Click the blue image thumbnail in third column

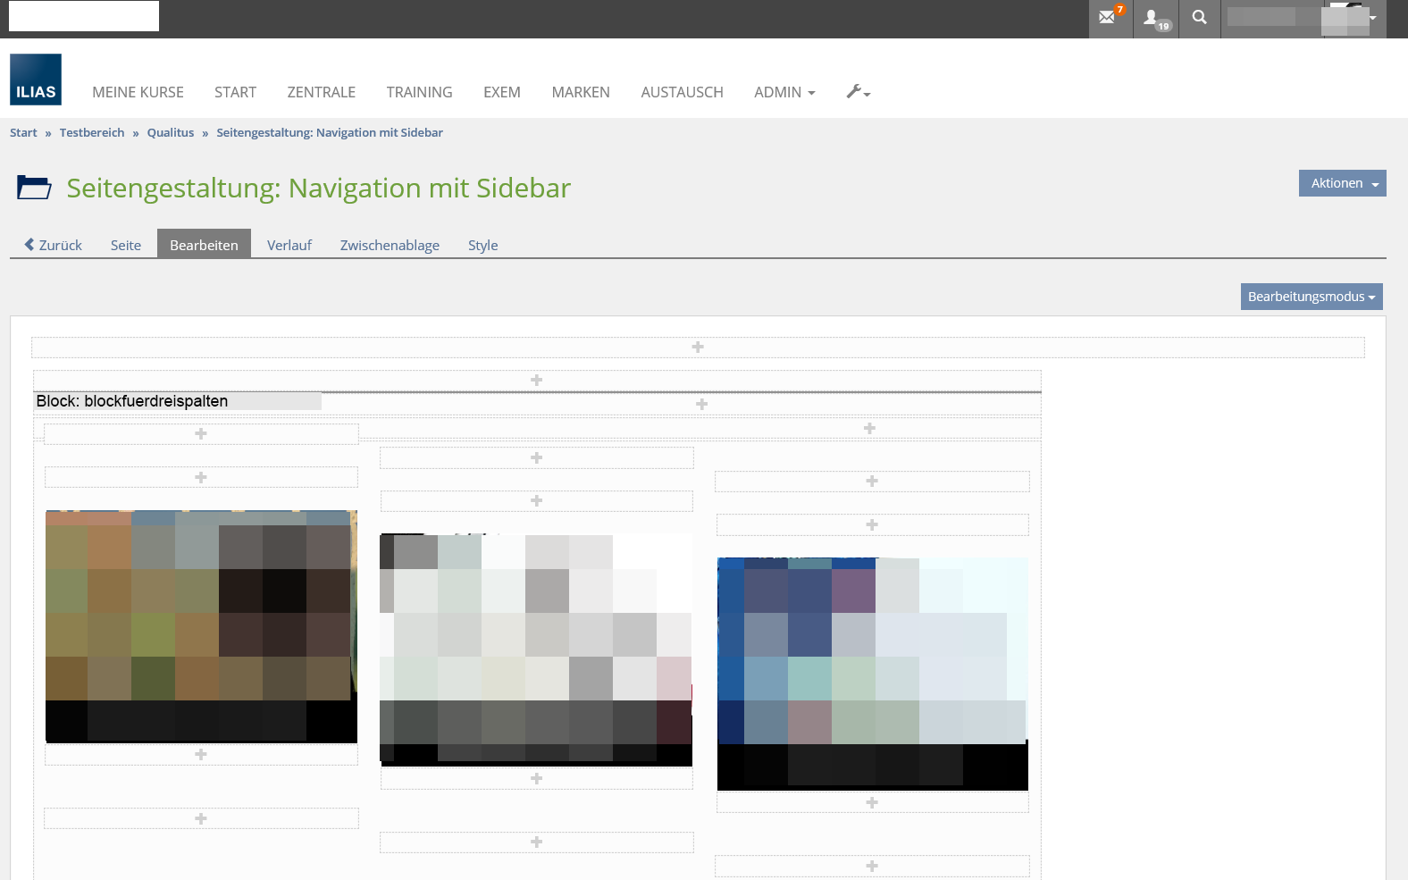(x=872, y=674)
